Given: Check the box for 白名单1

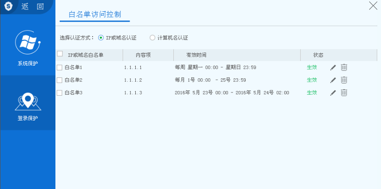Looking at the screenshot, I should 60,68.
